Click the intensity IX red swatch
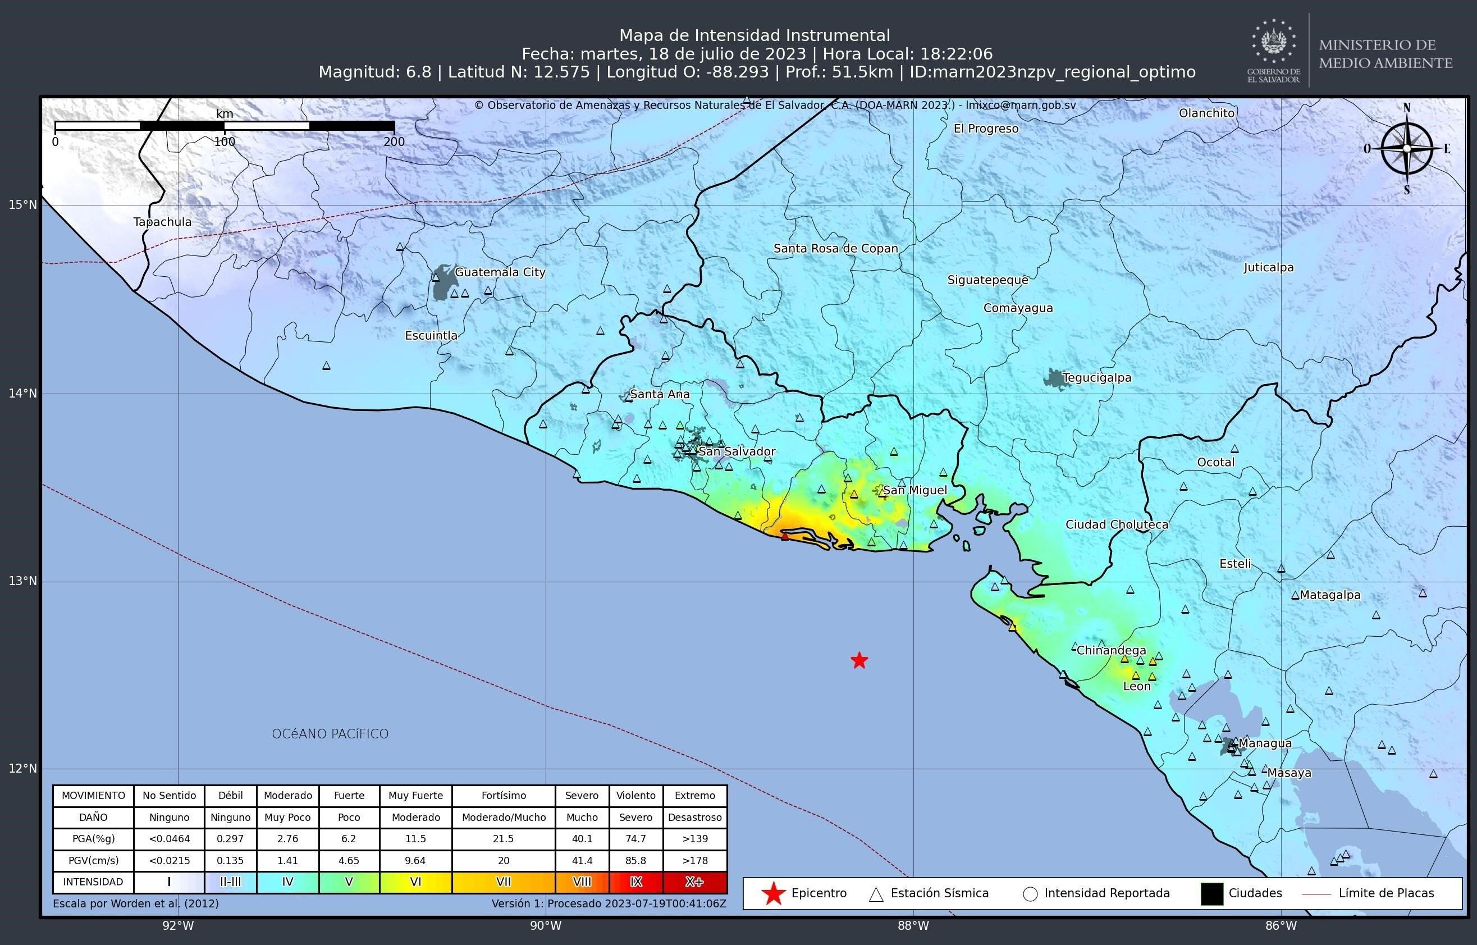The image size is (1477, 945). pos(635,882)
